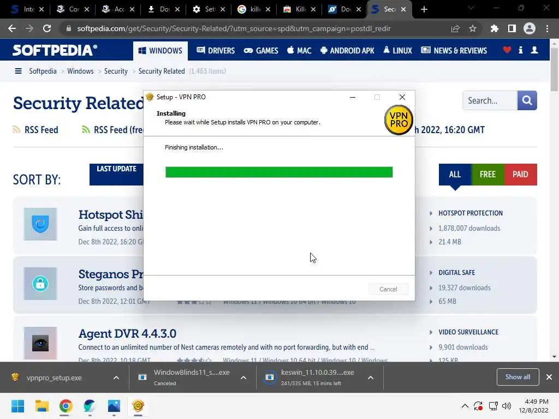Open Agent DVR 4.4.3.0 title link
The height and width of the screenshot is (419, 559).
(x=127, y=334)
